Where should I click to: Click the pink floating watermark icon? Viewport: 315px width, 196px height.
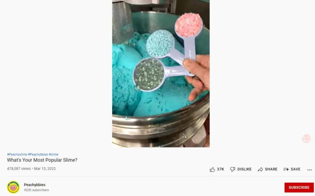[306, 138]
